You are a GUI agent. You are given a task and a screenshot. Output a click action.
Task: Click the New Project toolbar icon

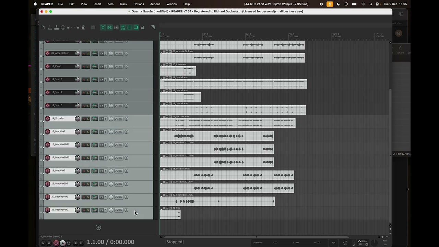[x=43, y=27]
